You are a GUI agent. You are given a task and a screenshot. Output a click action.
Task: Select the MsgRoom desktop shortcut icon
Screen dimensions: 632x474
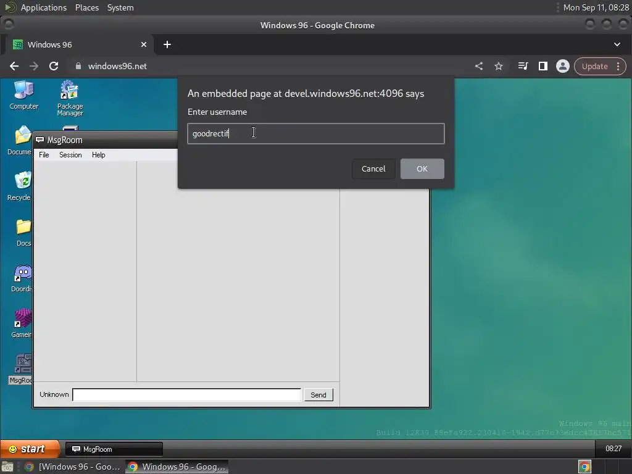pos(21,369)
